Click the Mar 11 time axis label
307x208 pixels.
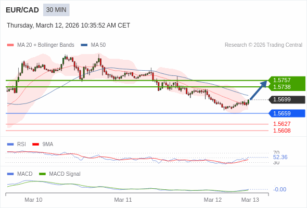123,200
